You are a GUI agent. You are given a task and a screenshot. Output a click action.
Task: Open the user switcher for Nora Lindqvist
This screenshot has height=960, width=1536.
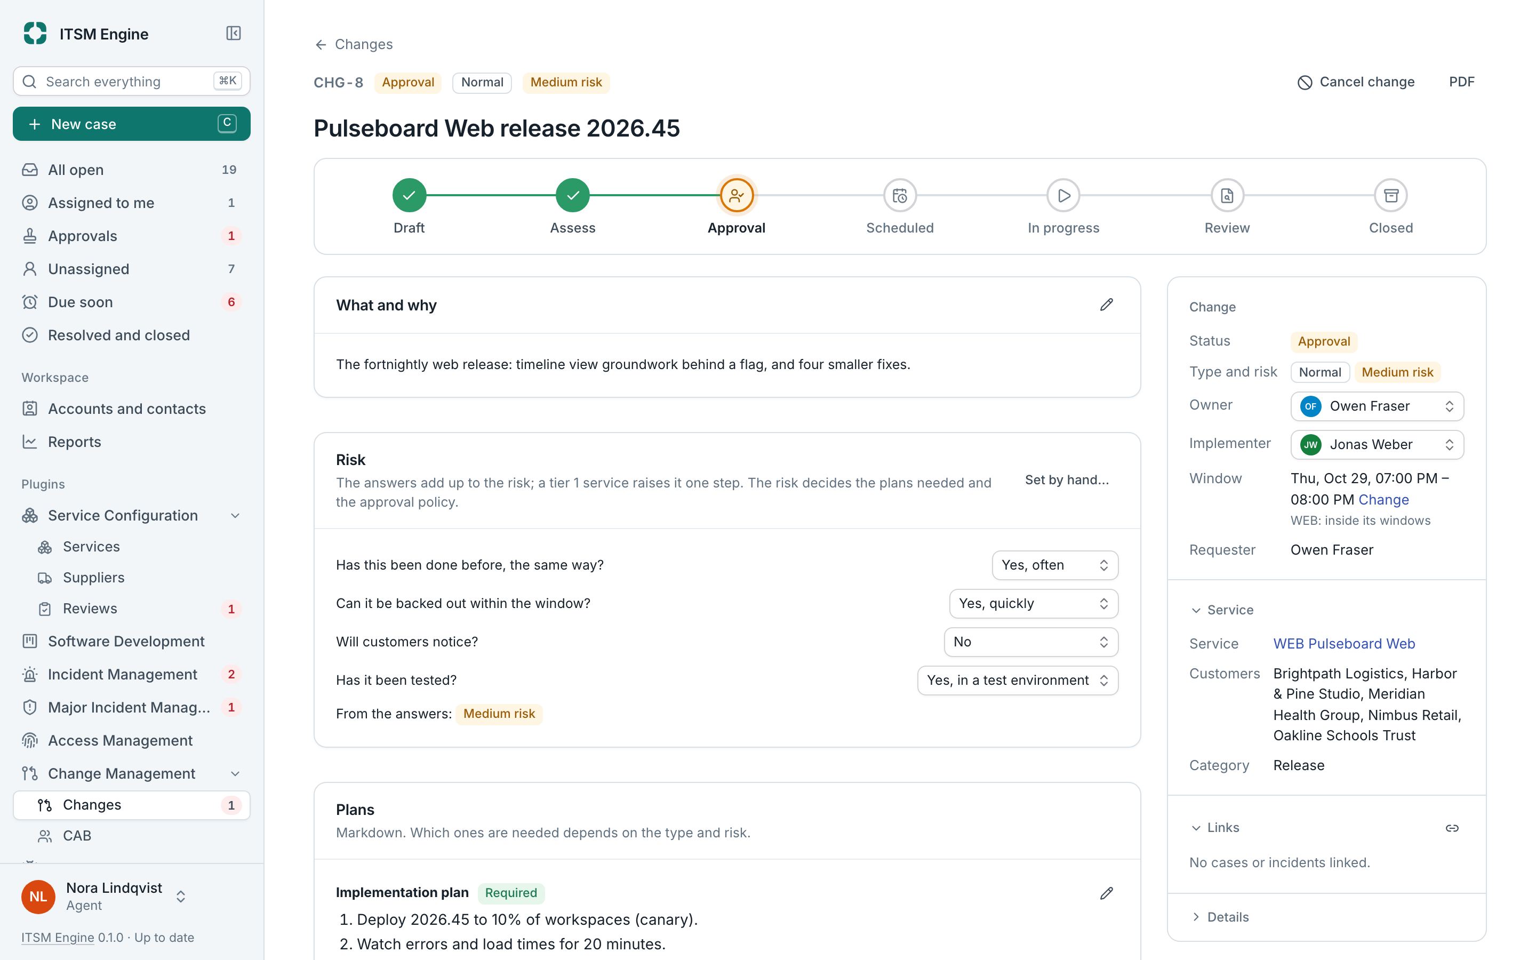(x=181, y=896)
